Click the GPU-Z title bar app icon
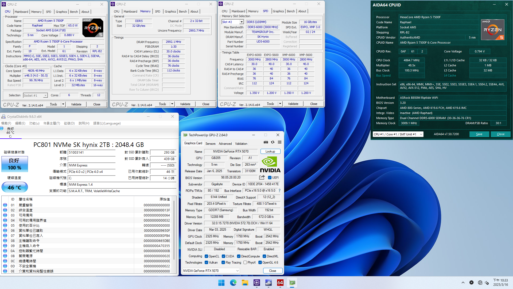The height and width of the screenshot is (289, 513). click(x=185, y=135)
